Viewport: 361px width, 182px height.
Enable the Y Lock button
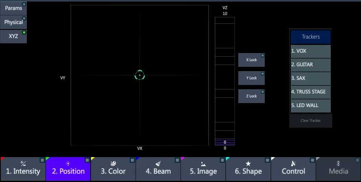pyautogui.click(x=251, y=78)
